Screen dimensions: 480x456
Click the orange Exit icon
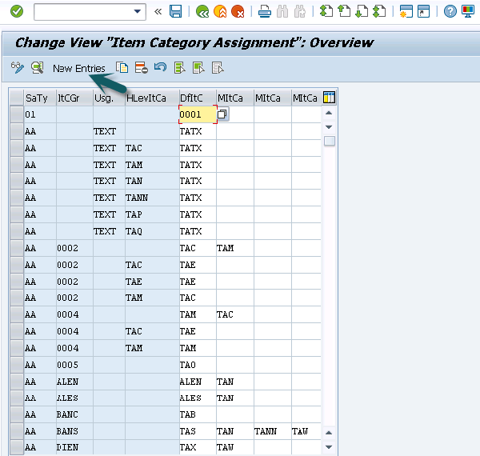pyautogui.click(x=220, y=12)
